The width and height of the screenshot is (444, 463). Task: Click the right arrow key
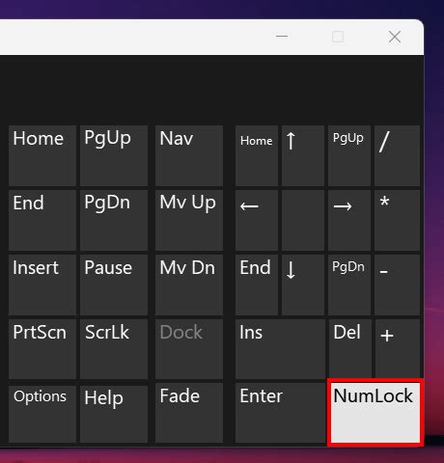(349, 220)
